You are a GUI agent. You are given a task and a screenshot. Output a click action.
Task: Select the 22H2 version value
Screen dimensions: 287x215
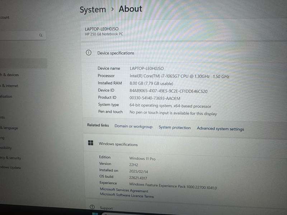pos(133,164)
